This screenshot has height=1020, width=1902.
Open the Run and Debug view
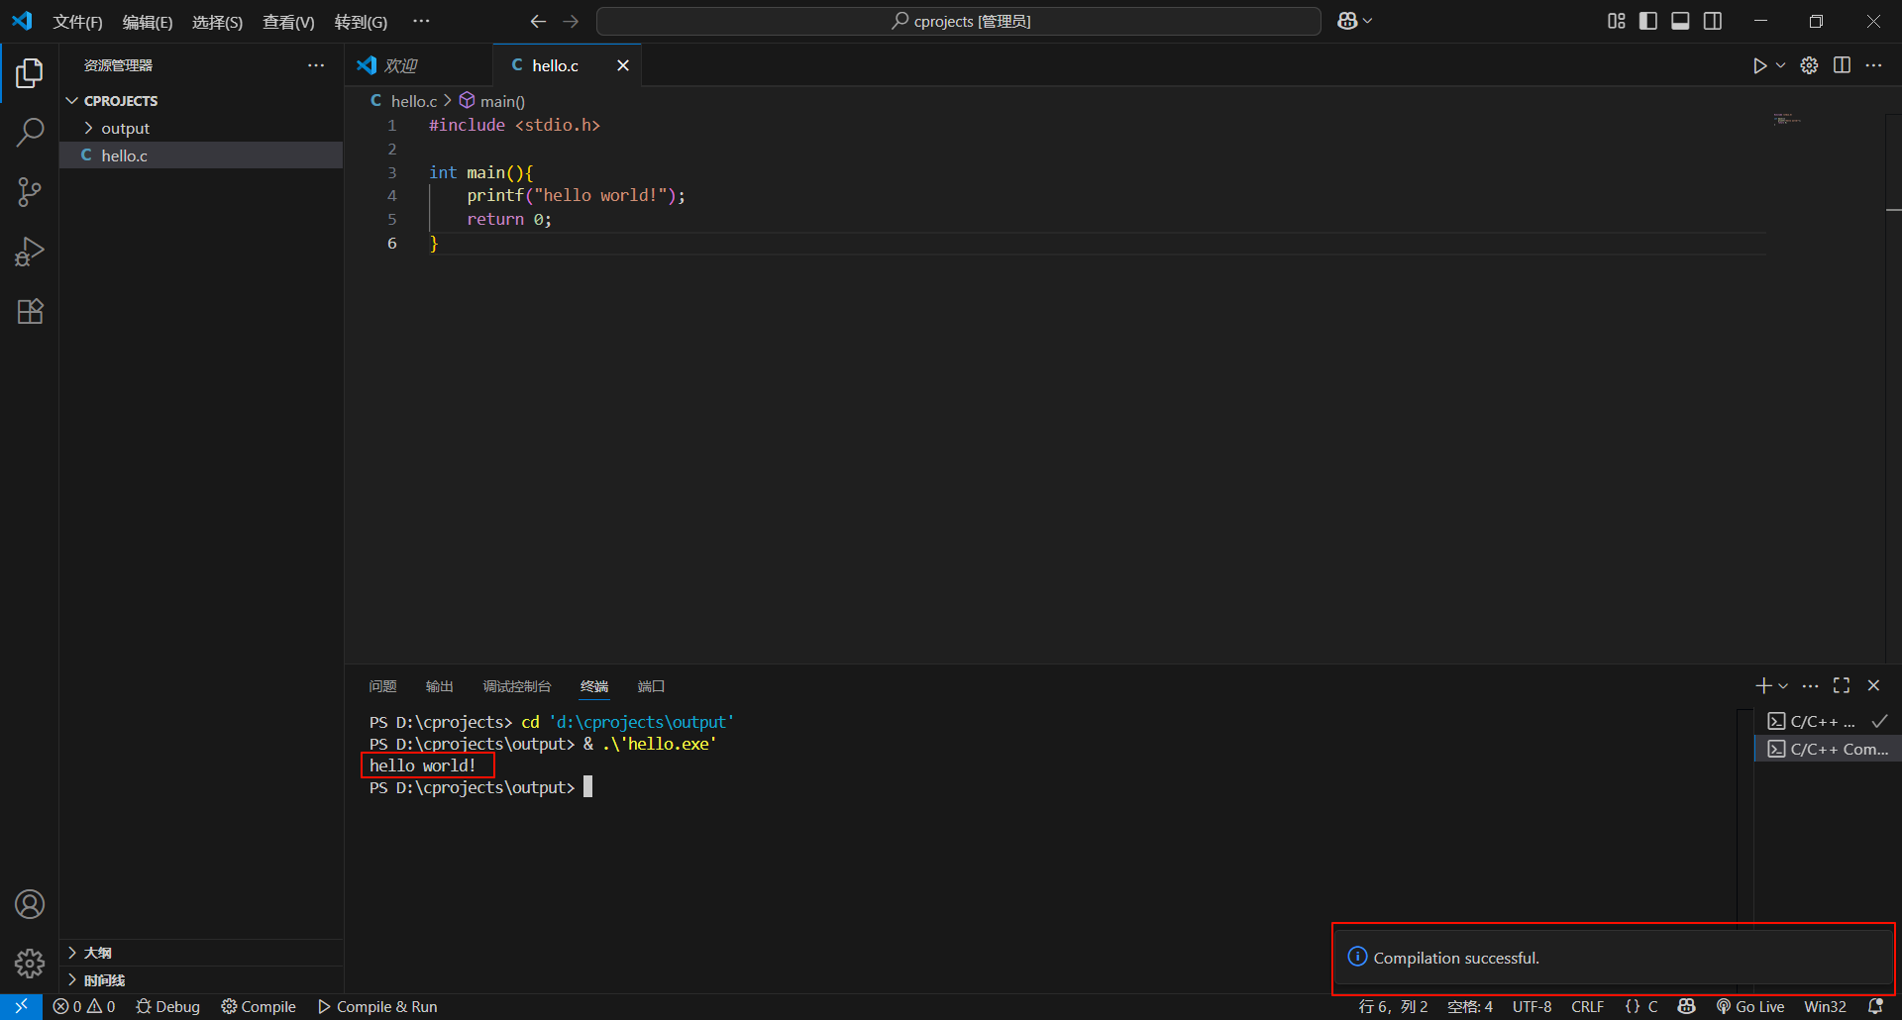pos(30,252)
